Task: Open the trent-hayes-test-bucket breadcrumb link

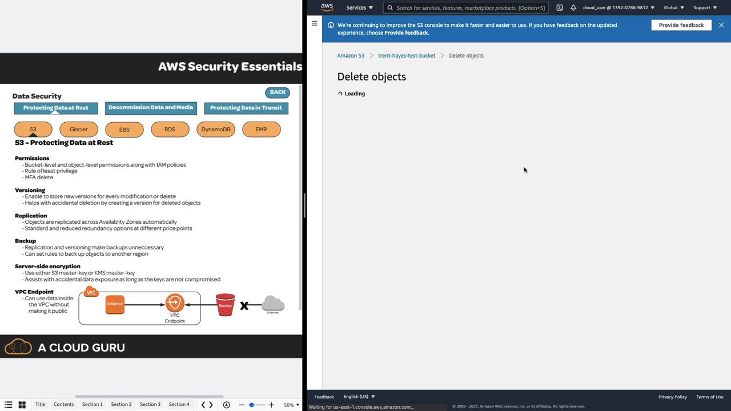Action: [x=407, y=56]
